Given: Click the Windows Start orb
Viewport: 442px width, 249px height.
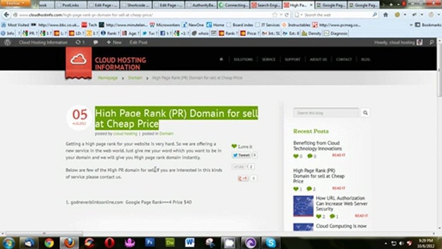Looking at the screenshot, I should tap(8, 242).
